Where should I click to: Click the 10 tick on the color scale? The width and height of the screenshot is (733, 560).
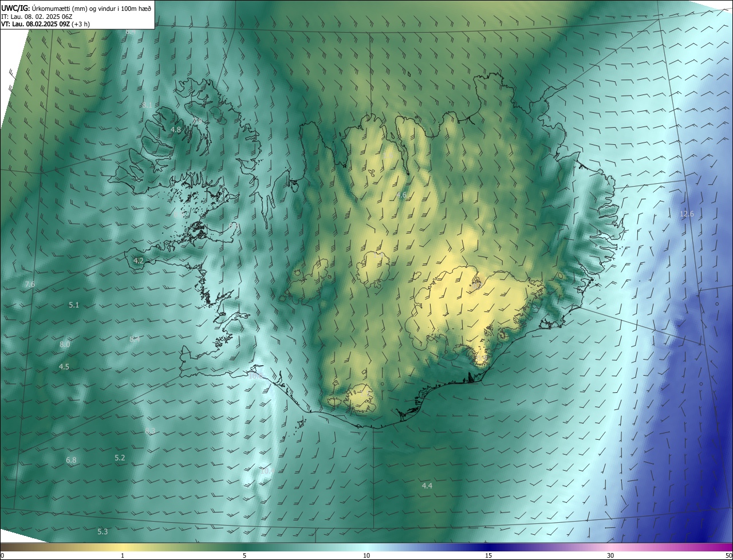pos(366,556)
